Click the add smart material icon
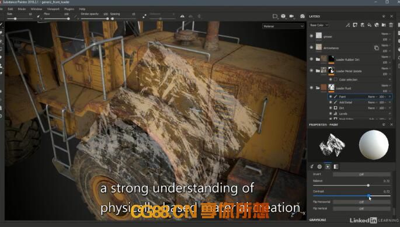Screen dimensions: 400x227 tap(377, 25)
